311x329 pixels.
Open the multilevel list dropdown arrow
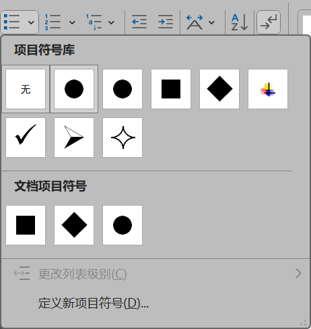tap(111, 22)
